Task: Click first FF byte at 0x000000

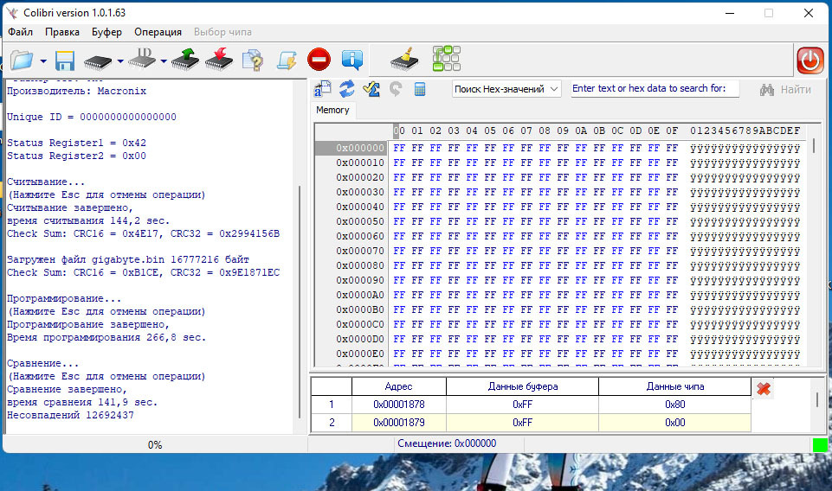Action: [399, 148]
